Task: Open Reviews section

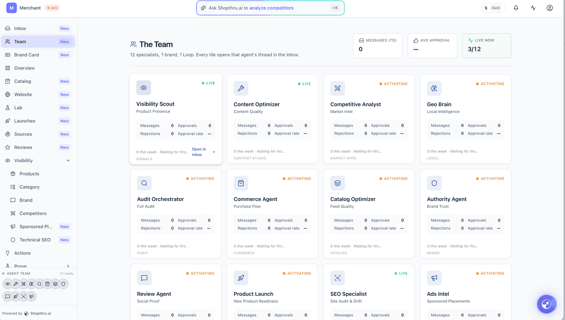Action: [x=38, y=147]
